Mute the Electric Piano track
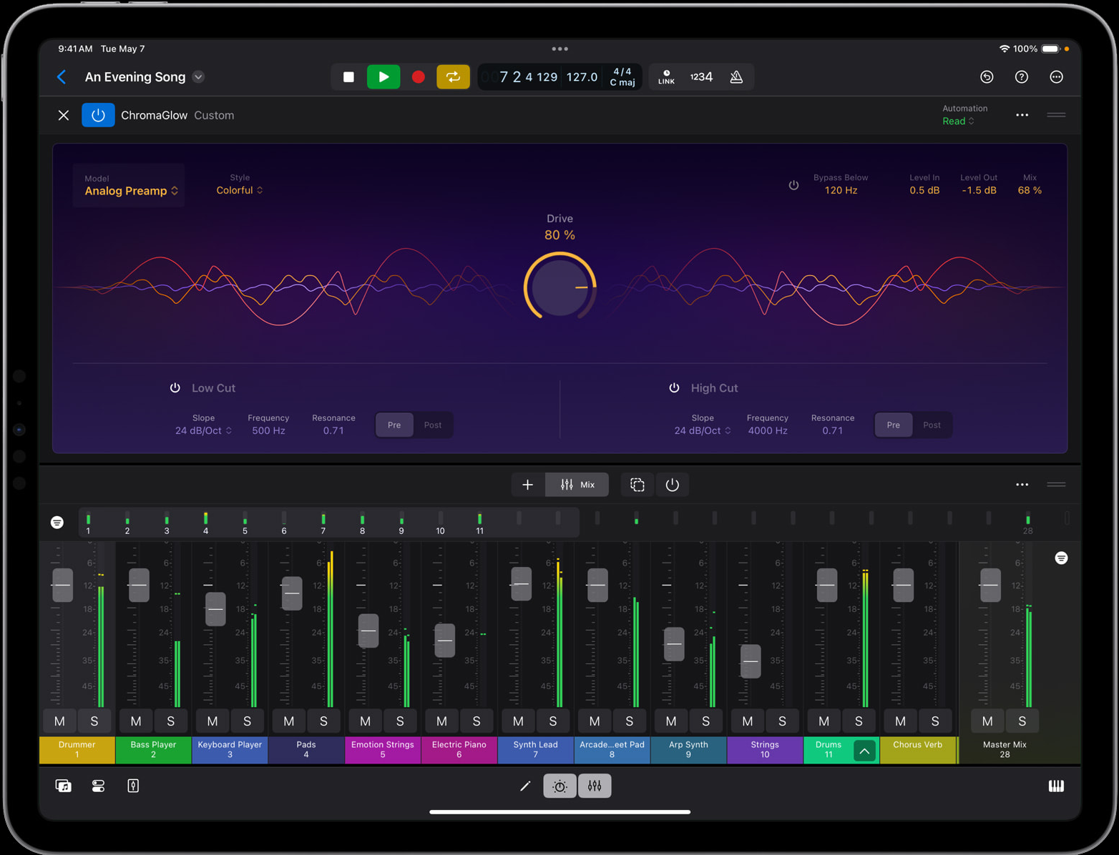Viewport: 1119px width, 855px height. 441,721
